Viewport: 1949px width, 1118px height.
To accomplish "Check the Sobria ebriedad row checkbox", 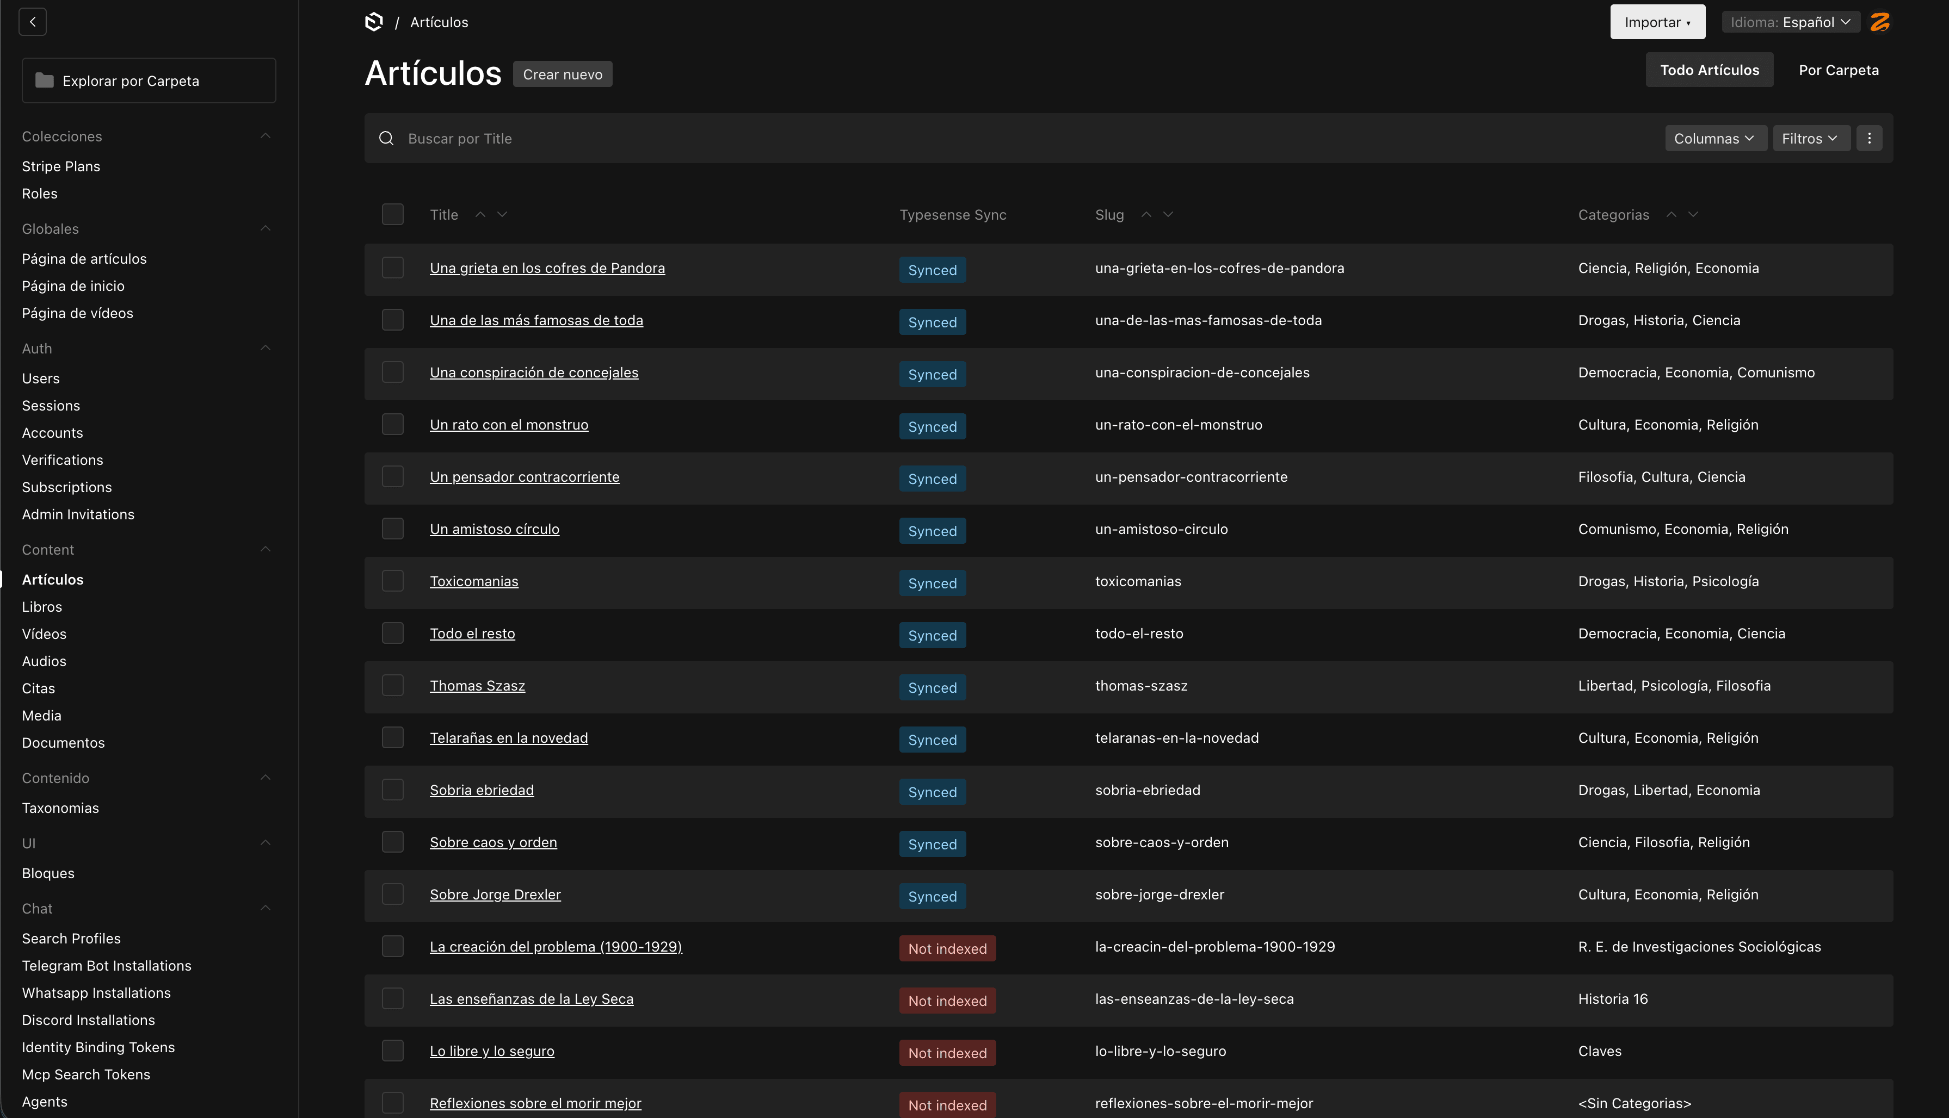I will 392,790.
